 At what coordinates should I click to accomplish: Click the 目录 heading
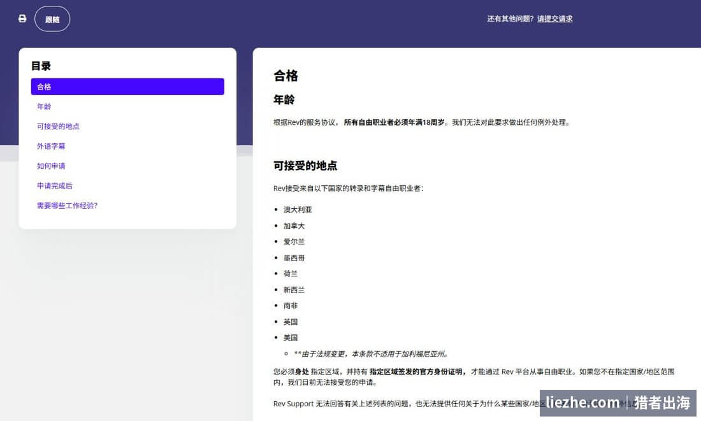point(41,66)
